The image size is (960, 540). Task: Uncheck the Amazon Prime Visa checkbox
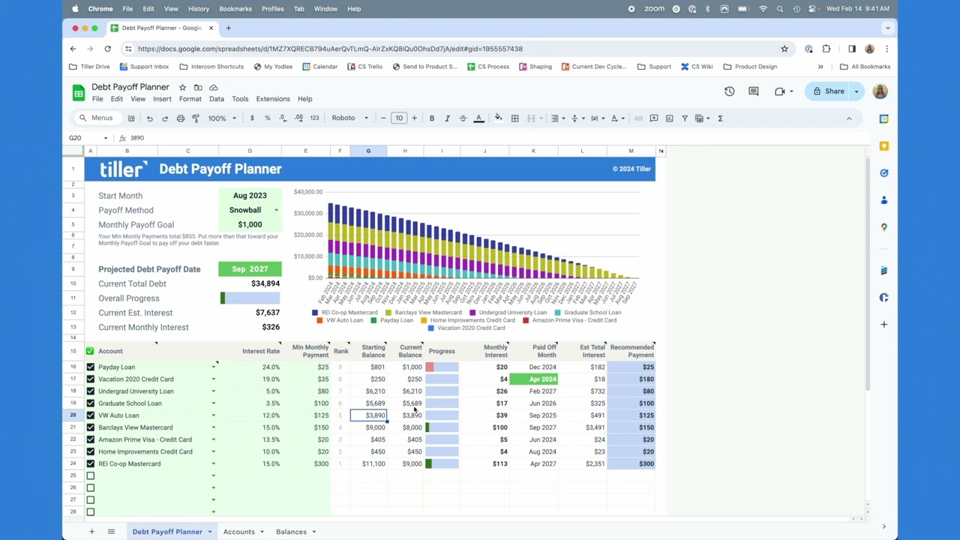coord(90,439)
